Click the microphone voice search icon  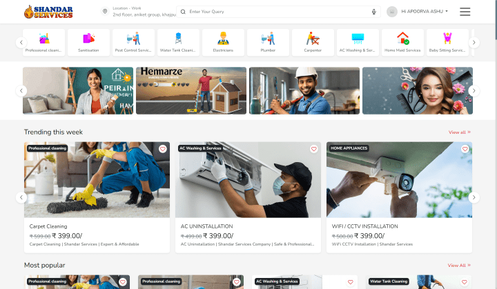coord(374,12)
